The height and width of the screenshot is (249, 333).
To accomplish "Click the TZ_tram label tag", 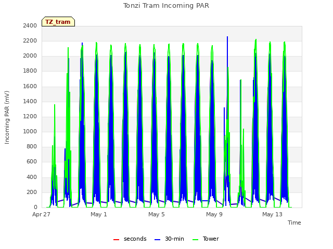I will (58, 22).
